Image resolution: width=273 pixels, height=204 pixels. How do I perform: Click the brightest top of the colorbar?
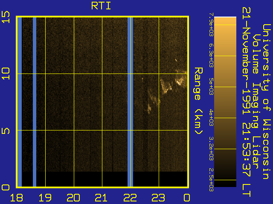225,21
